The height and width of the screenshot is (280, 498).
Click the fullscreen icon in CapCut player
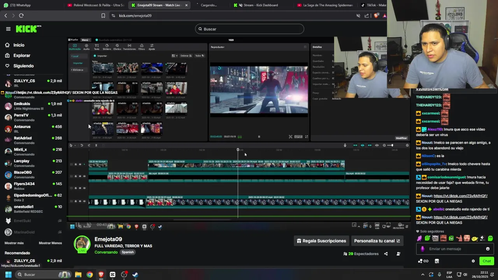[x=307, y=136]
